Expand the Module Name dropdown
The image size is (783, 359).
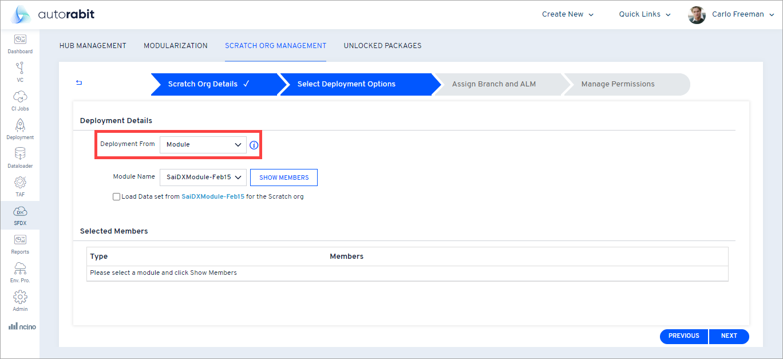203,177
